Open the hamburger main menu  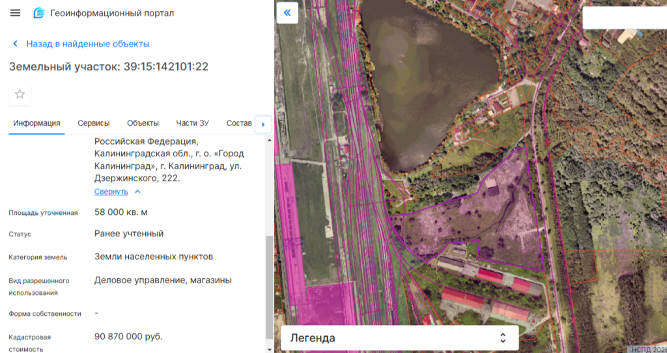16,13
